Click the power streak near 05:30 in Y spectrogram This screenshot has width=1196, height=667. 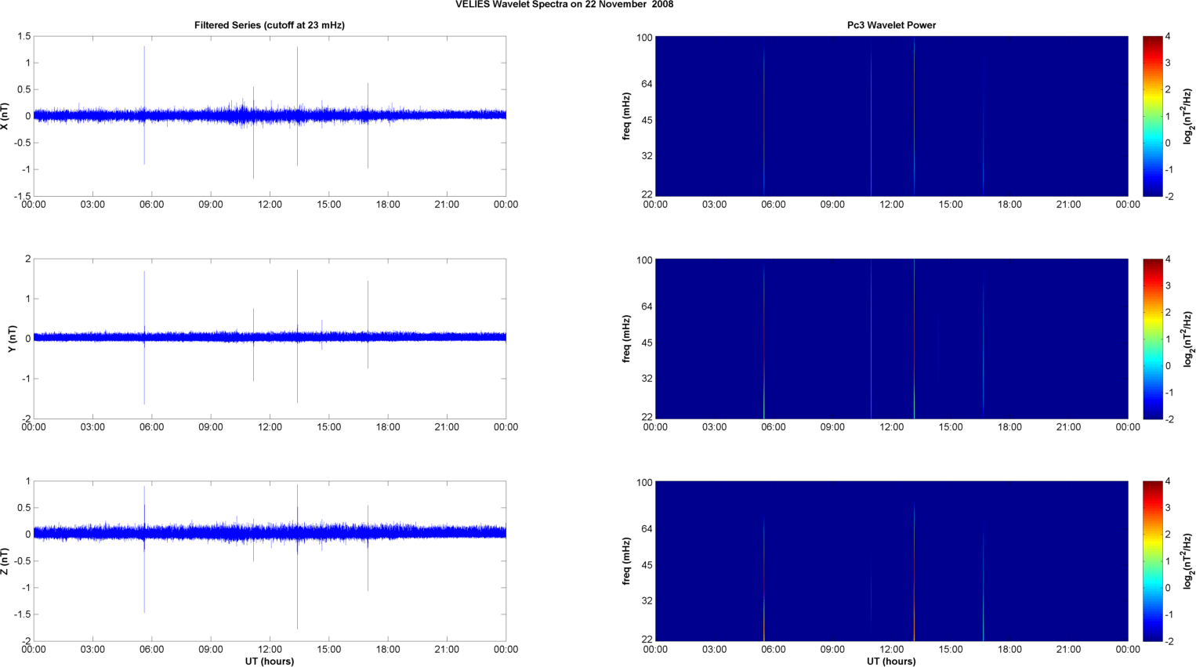tap(764, 343)
